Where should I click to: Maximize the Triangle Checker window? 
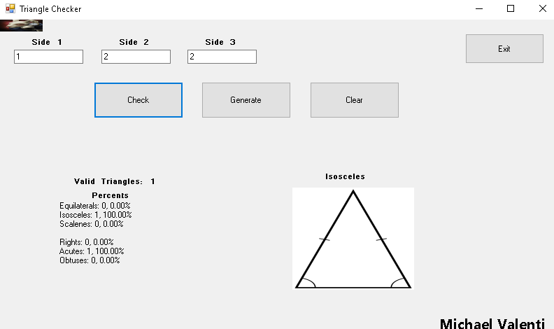[511, 9]
